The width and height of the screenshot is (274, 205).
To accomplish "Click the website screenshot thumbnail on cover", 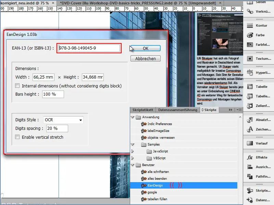I will point(220,34).
